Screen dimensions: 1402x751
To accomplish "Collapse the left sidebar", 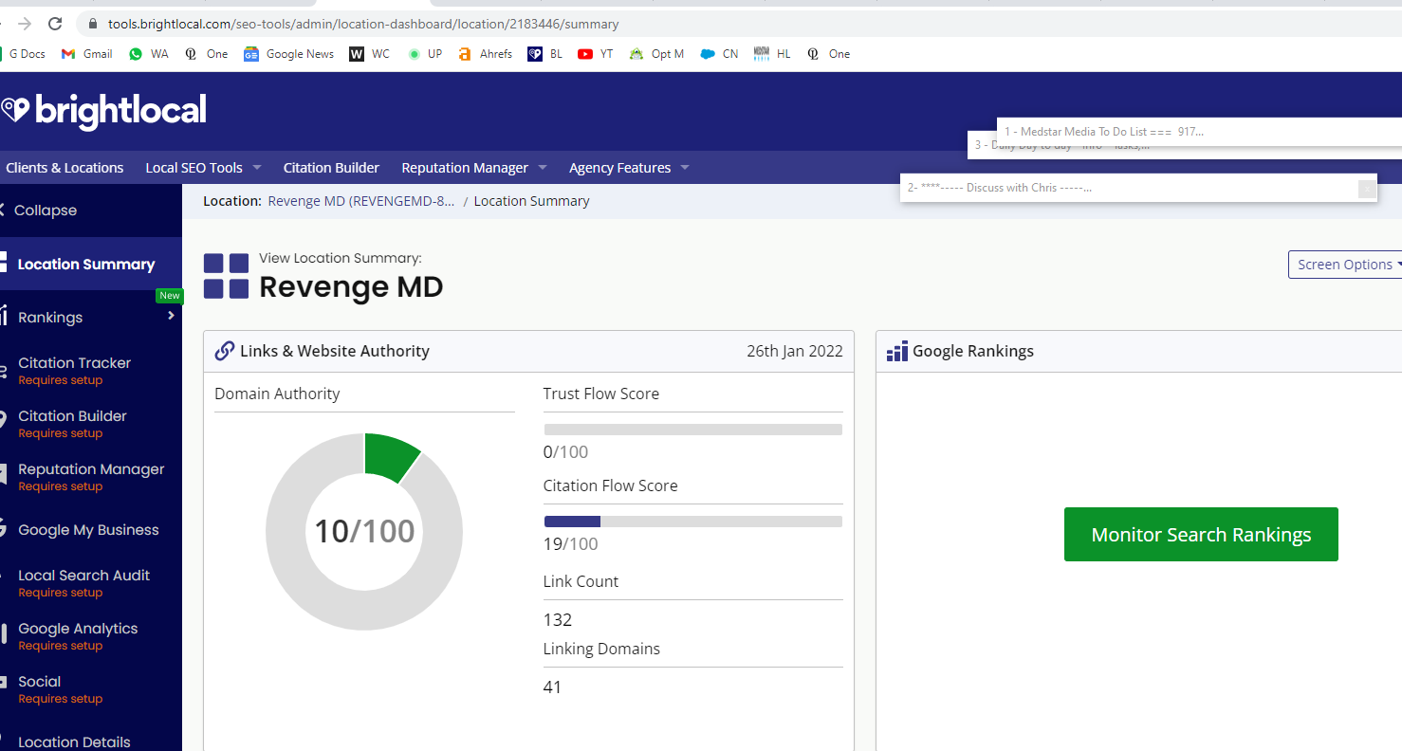I will tap(40, 211).
